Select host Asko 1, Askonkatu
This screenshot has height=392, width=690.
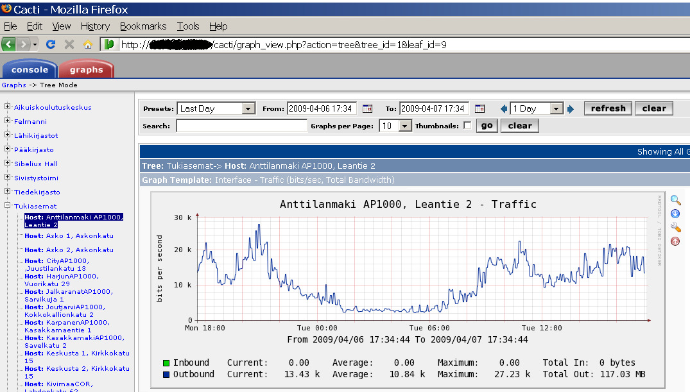69,236
